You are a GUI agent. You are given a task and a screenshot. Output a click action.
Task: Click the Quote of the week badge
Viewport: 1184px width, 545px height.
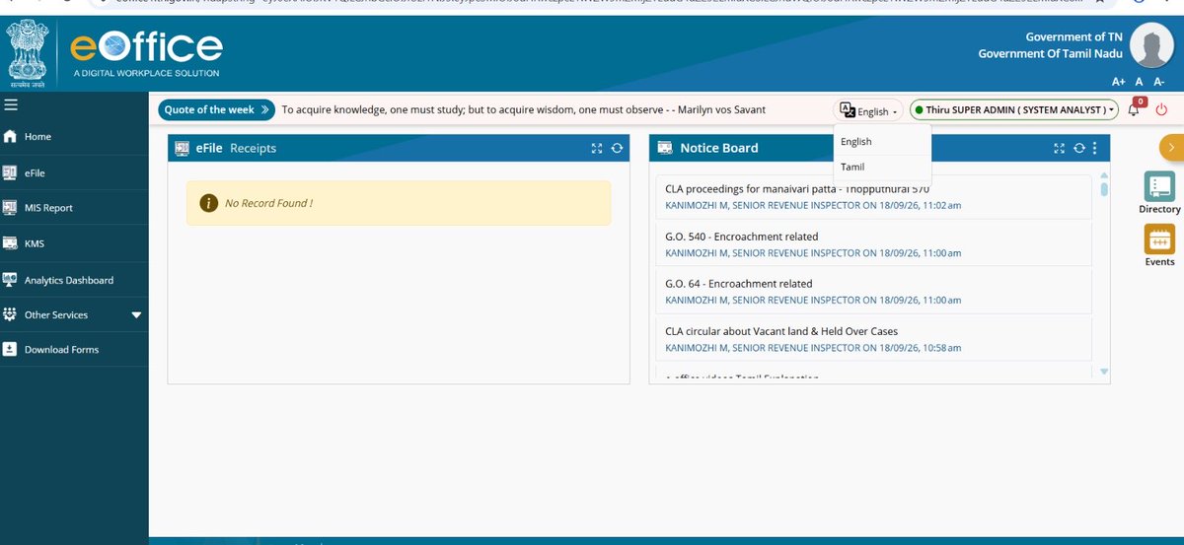coord(216,110)
